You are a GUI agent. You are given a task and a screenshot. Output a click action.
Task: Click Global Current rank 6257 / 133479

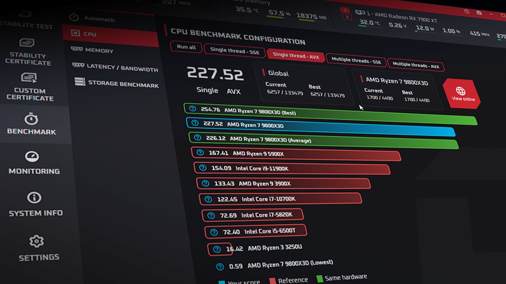pos(285,93)
